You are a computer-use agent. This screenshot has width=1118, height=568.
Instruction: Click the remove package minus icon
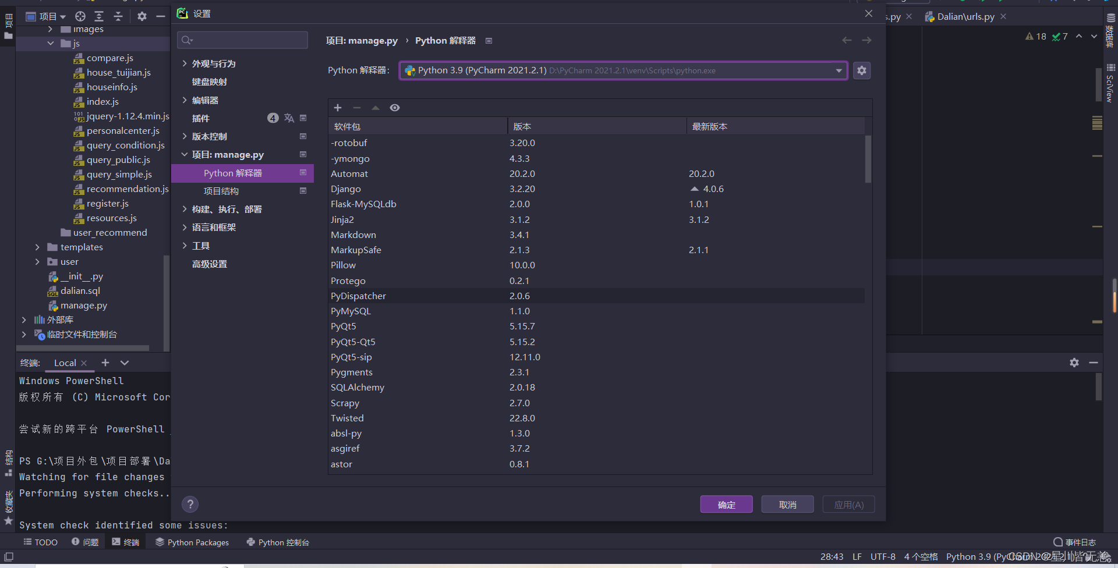(357, 108)
